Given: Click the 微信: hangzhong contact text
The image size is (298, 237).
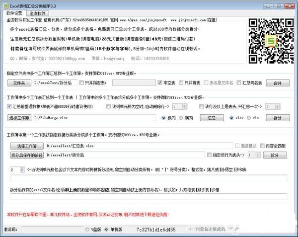Looking at the screenshot, I should (108, 58).
